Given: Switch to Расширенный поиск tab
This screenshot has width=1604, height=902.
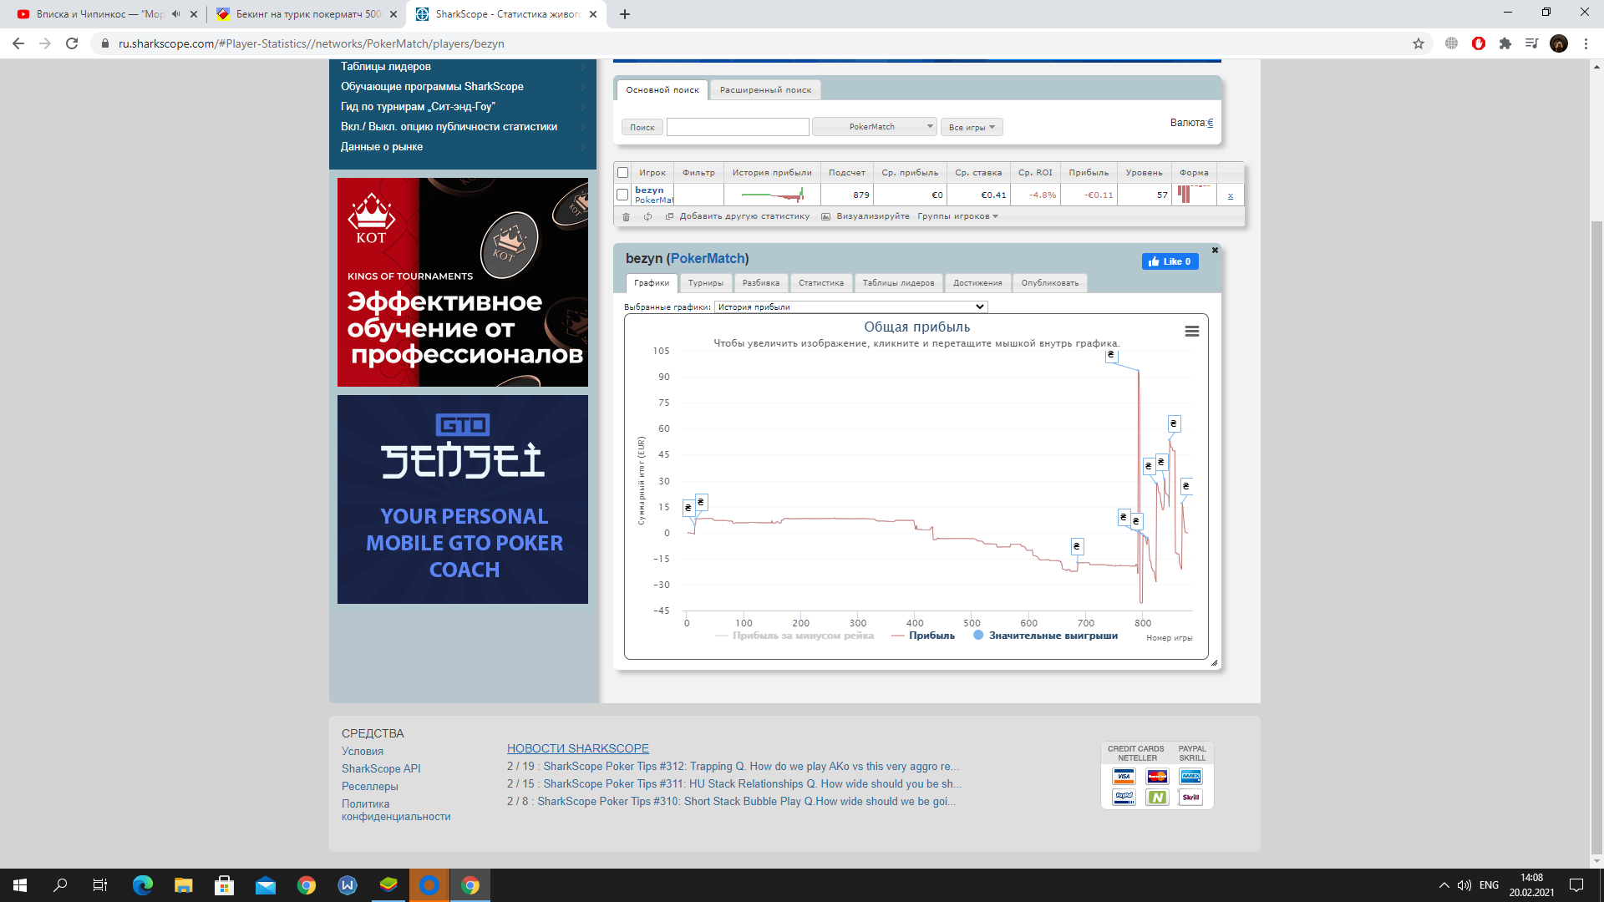Looking at the screenshot, I should (x=765, y=90).
